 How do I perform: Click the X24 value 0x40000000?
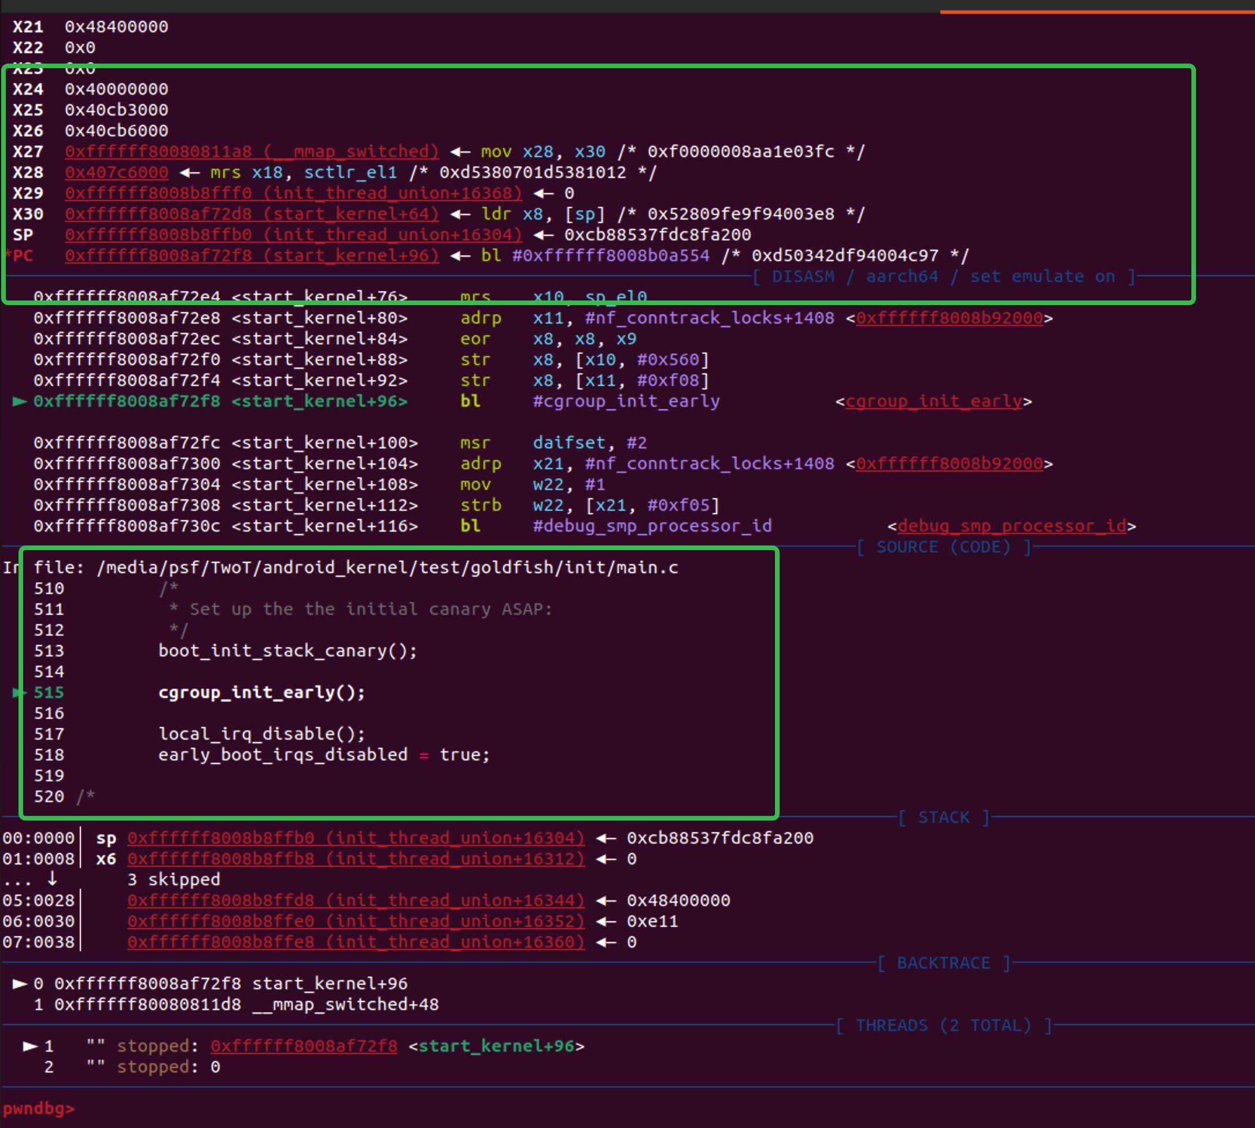[x=117, y=89]
